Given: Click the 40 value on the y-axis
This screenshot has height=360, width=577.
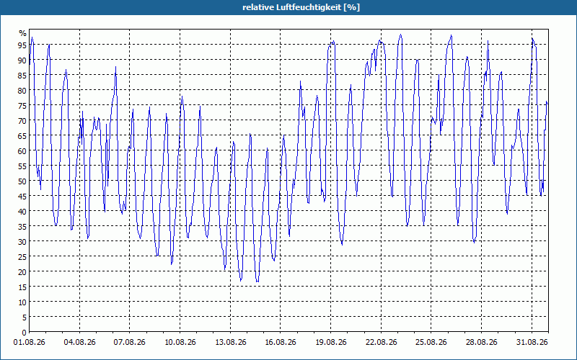Looking at the screenshot, I should click(x=22, y=212).
